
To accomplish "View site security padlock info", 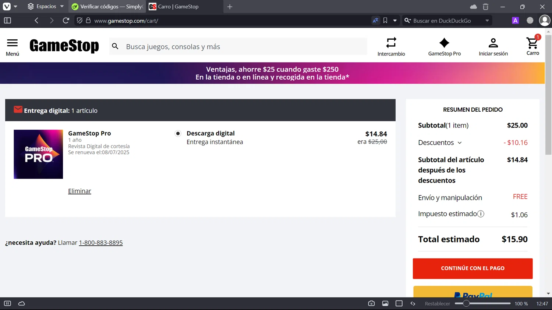I will (x=88, y=21).
